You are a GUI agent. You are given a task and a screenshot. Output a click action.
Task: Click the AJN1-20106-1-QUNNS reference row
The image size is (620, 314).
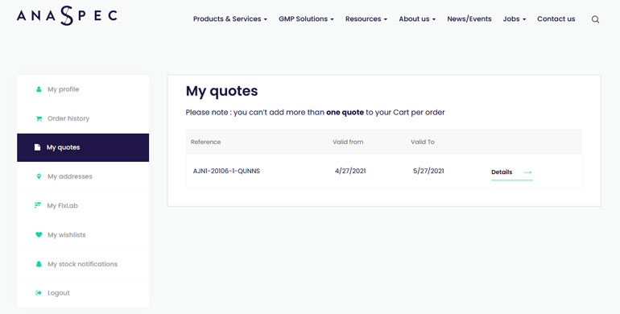click(x=383, y=171)
